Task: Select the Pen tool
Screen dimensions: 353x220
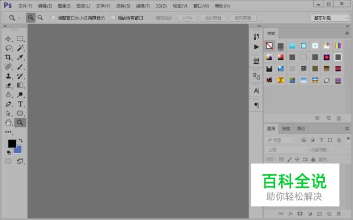Action: (x=8, y=104)
